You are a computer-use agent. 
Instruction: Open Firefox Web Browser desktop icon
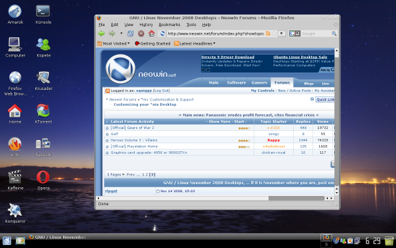click(15, 84)
